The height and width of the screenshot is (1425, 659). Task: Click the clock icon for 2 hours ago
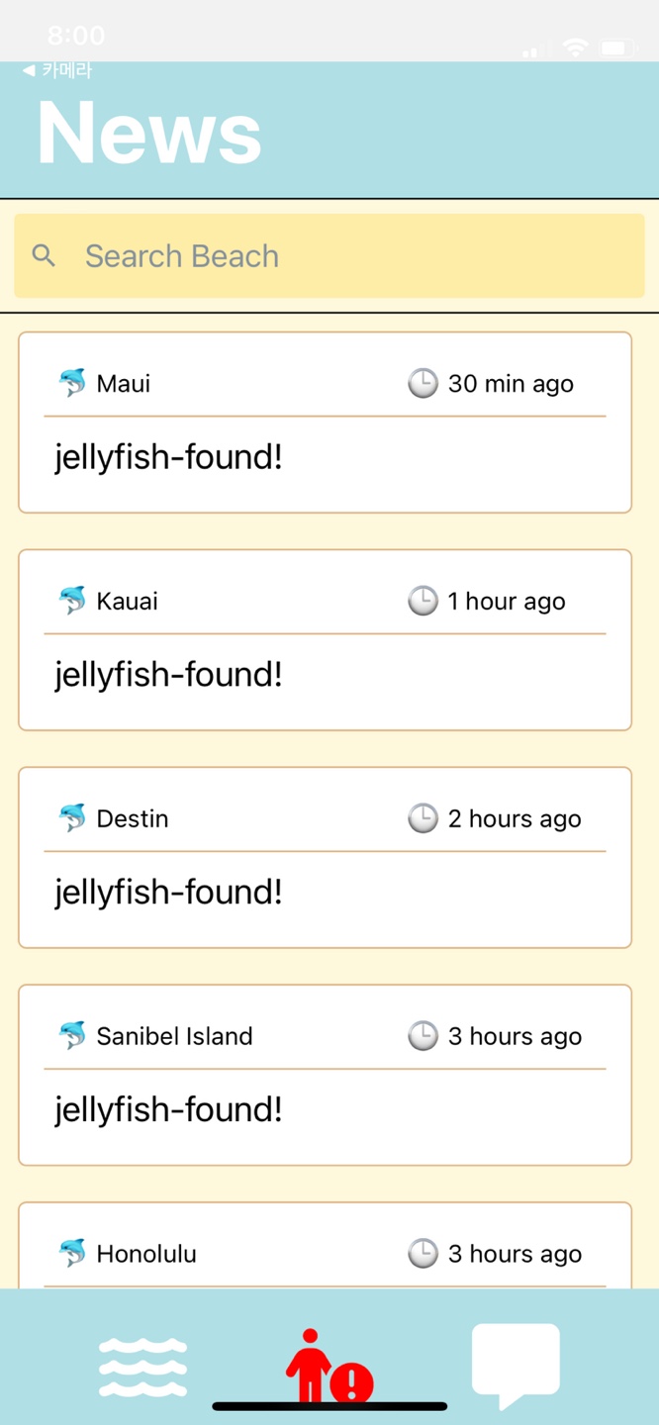coord(423,818)
